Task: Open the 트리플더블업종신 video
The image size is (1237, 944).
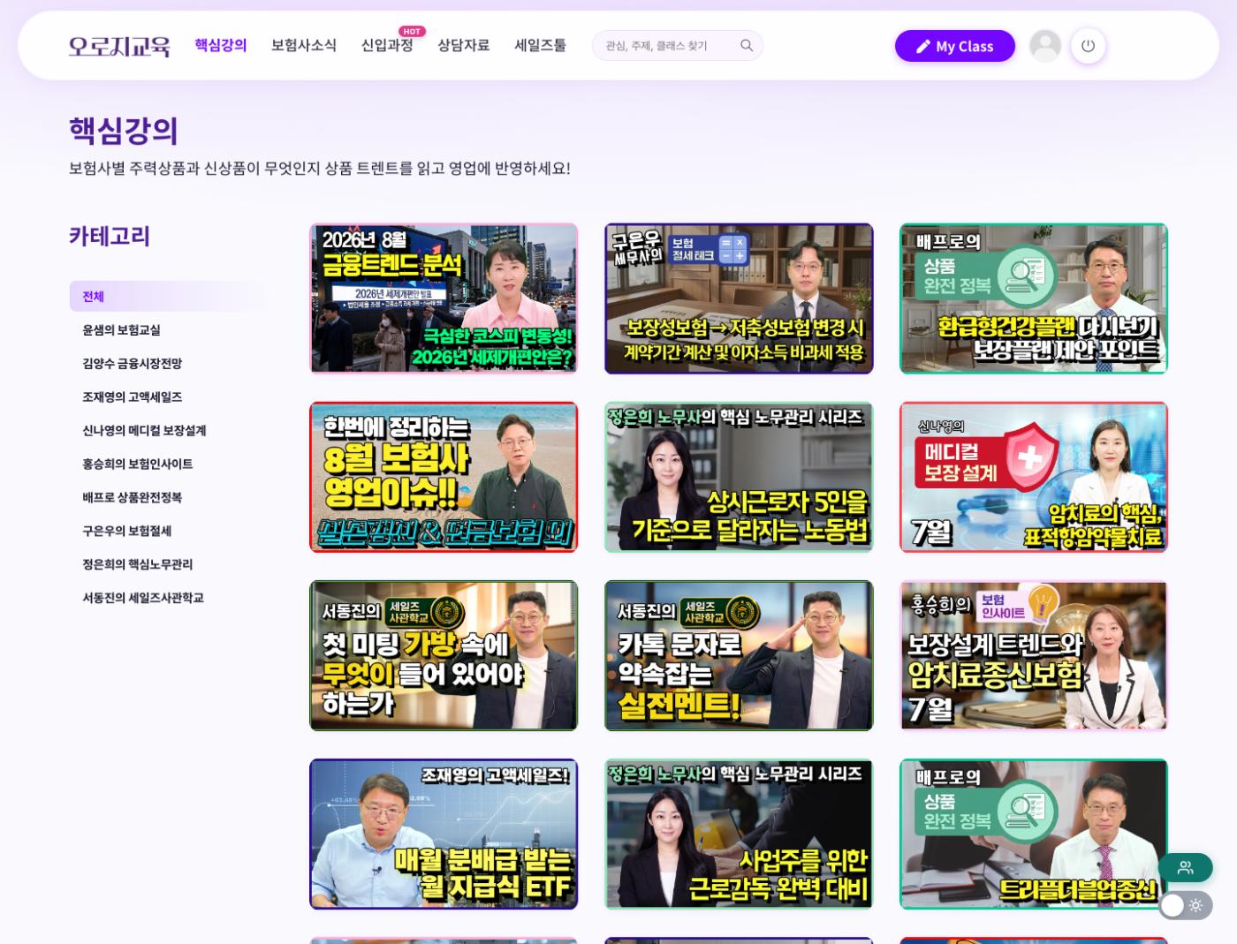Action: point(1034,834)
